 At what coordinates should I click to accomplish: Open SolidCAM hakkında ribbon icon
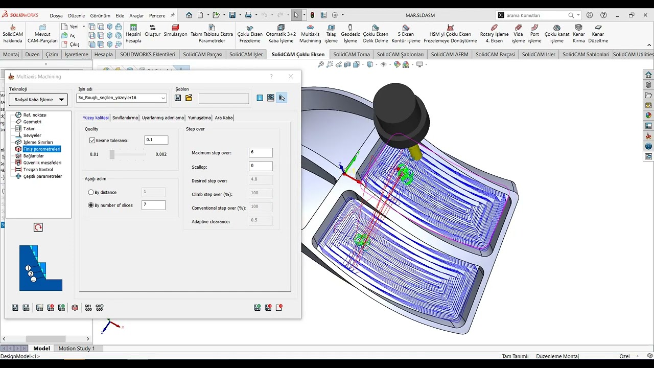(13, 33)
